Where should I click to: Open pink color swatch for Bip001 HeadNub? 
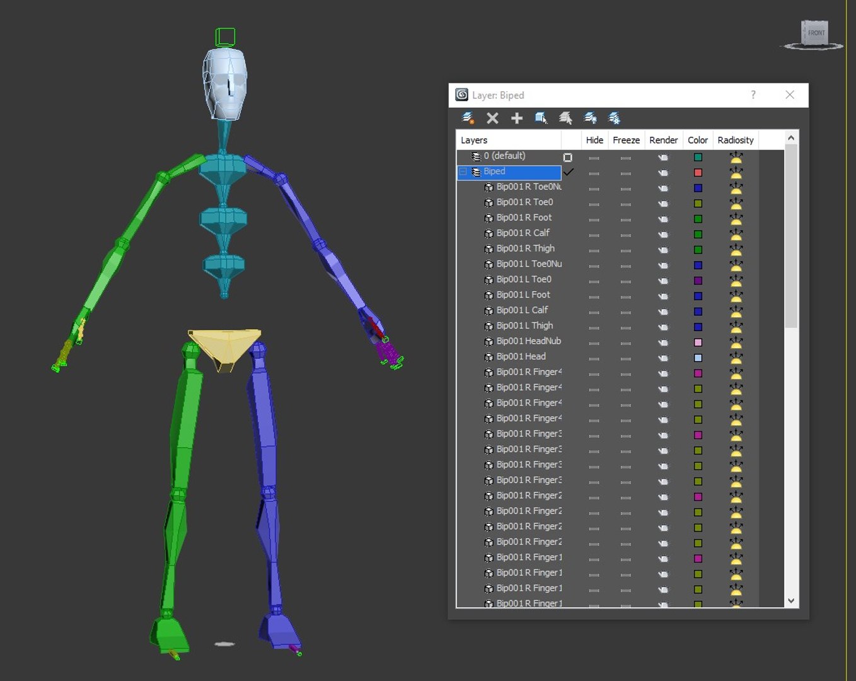698,342
